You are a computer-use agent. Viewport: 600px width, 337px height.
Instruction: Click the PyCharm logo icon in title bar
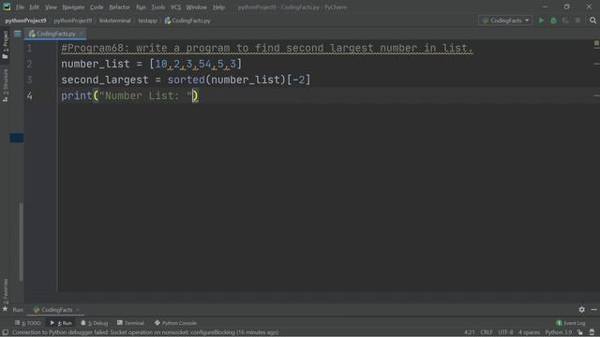[x=7, y=7]
